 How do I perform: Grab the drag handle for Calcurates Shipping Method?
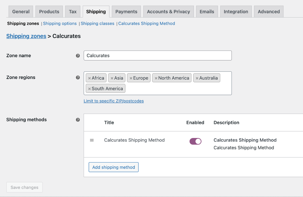tap(92, 140)
